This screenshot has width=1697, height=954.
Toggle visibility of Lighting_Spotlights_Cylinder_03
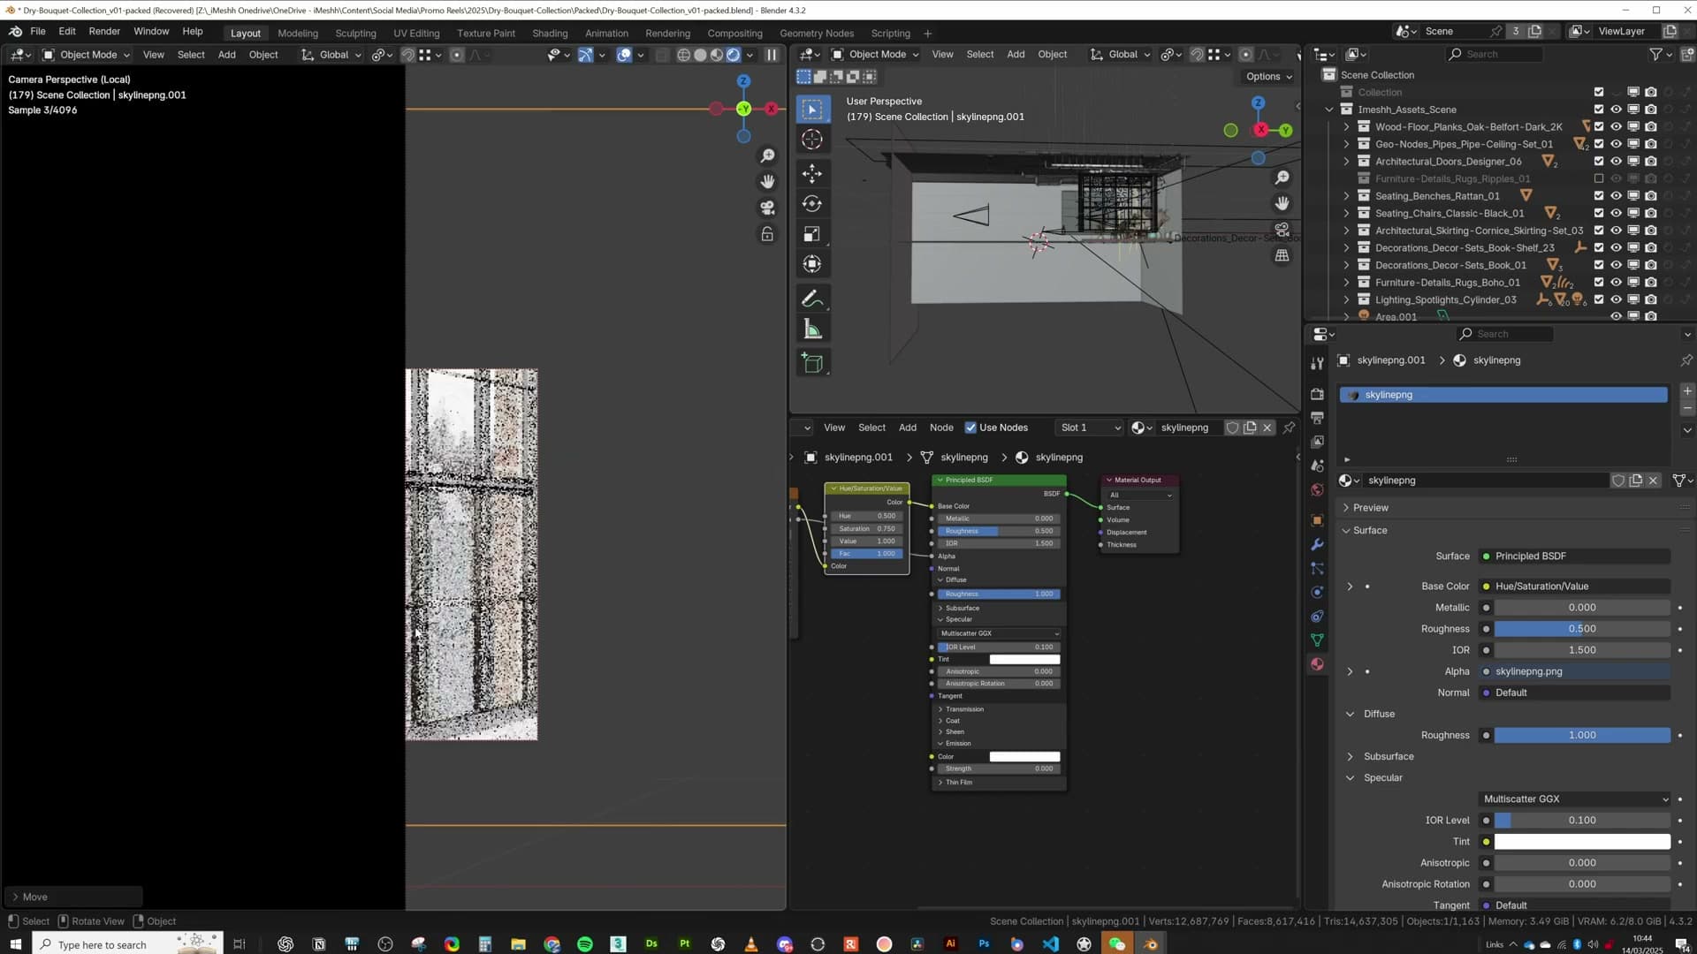point(1616,299)
